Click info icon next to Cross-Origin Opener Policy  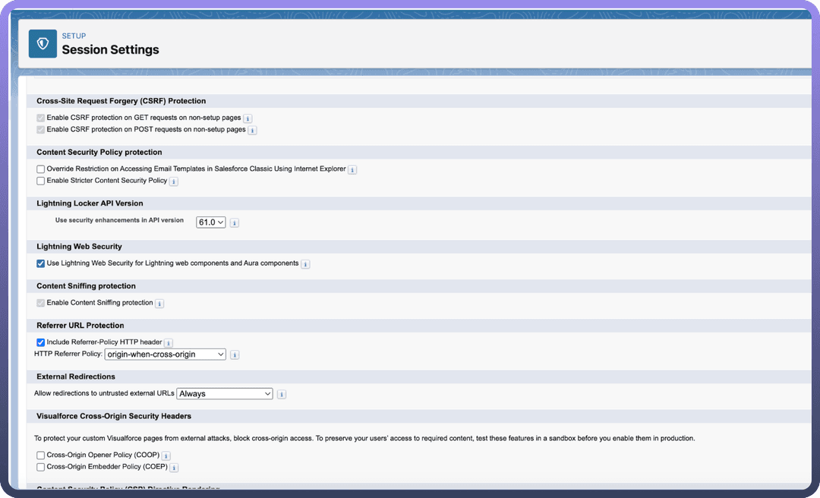[x=166, y=455]
